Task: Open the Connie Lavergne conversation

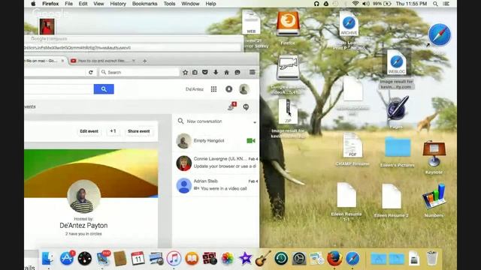Action: click(x=216, y=163)
